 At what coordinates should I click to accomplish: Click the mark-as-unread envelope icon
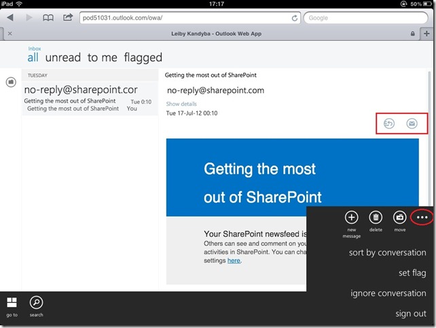(412, 124)
